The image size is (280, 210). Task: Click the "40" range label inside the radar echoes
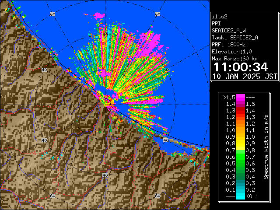pos(105,35)
